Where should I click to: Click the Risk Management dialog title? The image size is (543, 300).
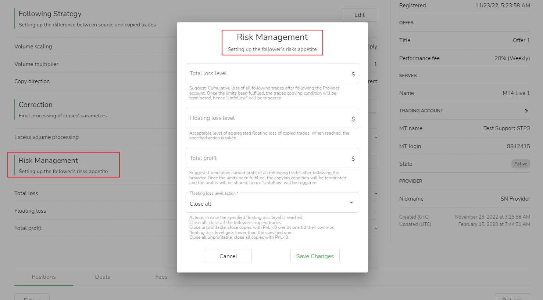[272, 37]
